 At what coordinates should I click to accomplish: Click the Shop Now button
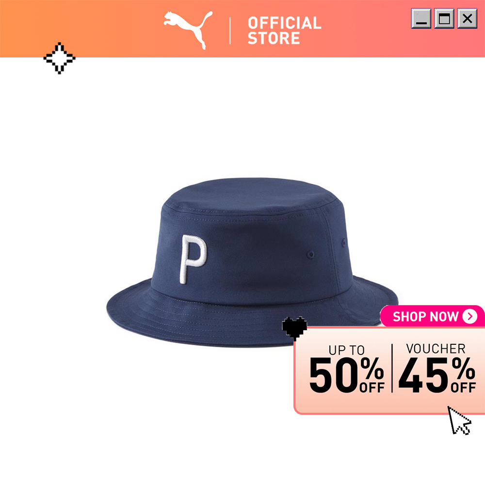[x=432, y=316]
